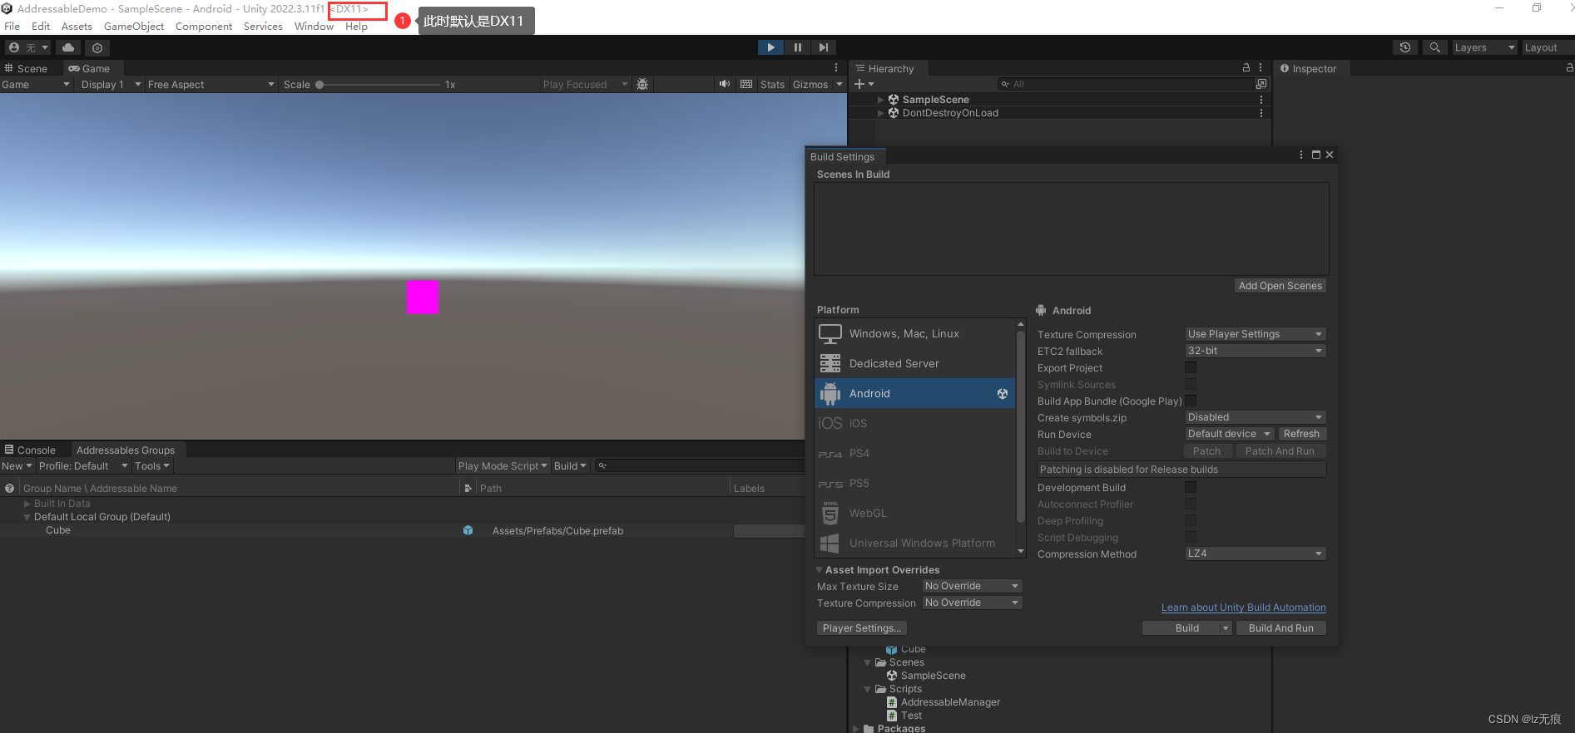The image size is (1575, 733).
Task: Select the iOS platform
Action: (x=914, y=423)
